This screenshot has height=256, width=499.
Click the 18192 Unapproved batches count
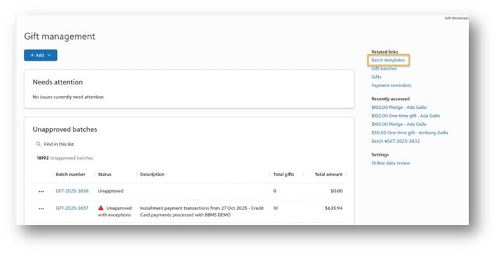65,158
